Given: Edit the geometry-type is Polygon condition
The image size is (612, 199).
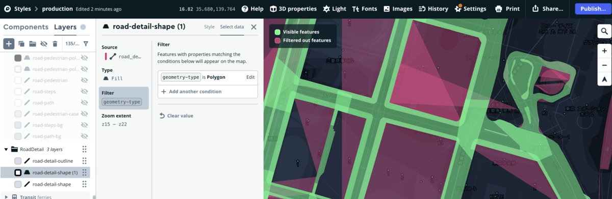Looking at the screenshot, I should point(250,77).
